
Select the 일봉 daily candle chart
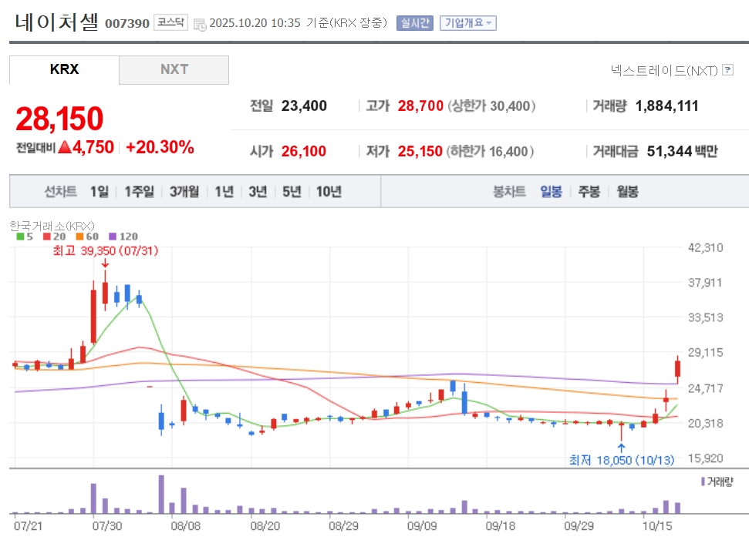point(551,192)
